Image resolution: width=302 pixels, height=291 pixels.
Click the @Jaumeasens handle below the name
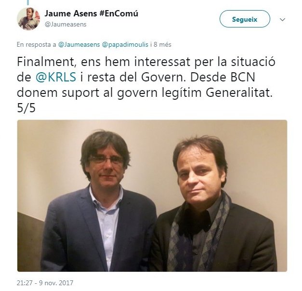pos(66,25)
